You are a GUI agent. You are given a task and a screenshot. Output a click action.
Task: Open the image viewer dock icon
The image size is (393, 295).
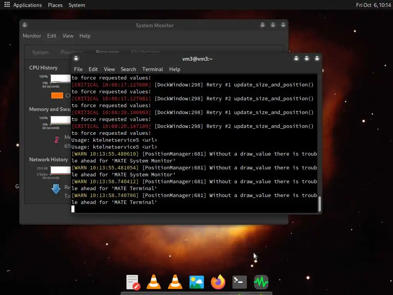pos(196,282)
